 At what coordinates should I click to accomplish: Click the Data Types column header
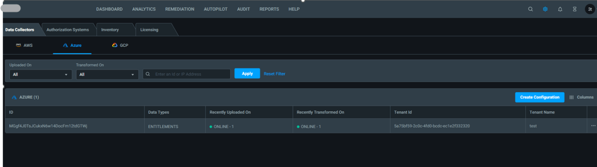(x=174, y=112)
